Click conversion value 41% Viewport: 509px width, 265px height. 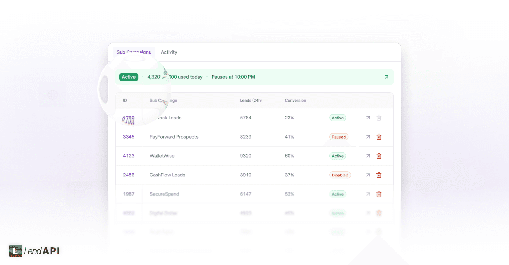tap(289, 137)
